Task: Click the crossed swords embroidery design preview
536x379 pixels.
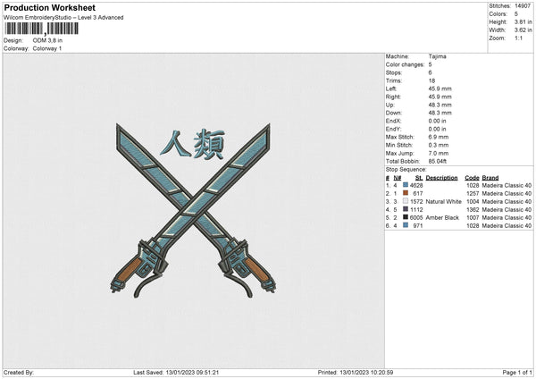Action: pyautogui.click(x=193, y=211)
